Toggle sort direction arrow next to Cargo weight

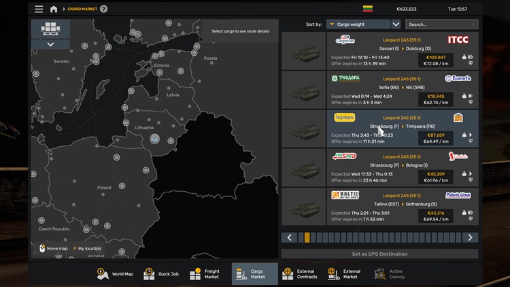coord(396,24)
